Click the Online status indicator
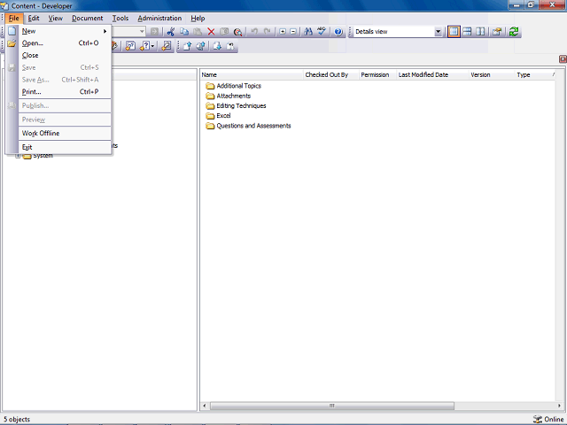 coord(548,419)
